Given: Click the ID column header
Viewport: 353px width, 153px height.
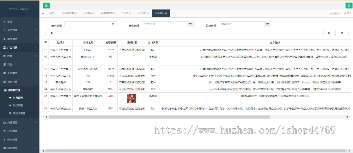Looking at the screenshot, I should (46, 43).
